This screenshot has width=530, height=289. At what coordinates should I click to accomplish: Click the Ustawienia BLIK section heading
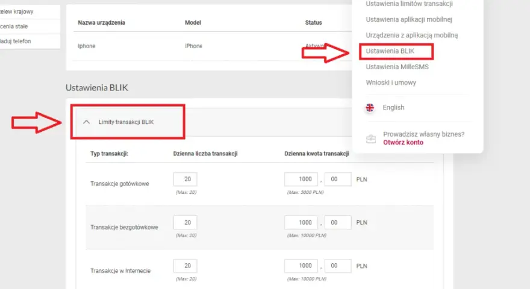97,87
